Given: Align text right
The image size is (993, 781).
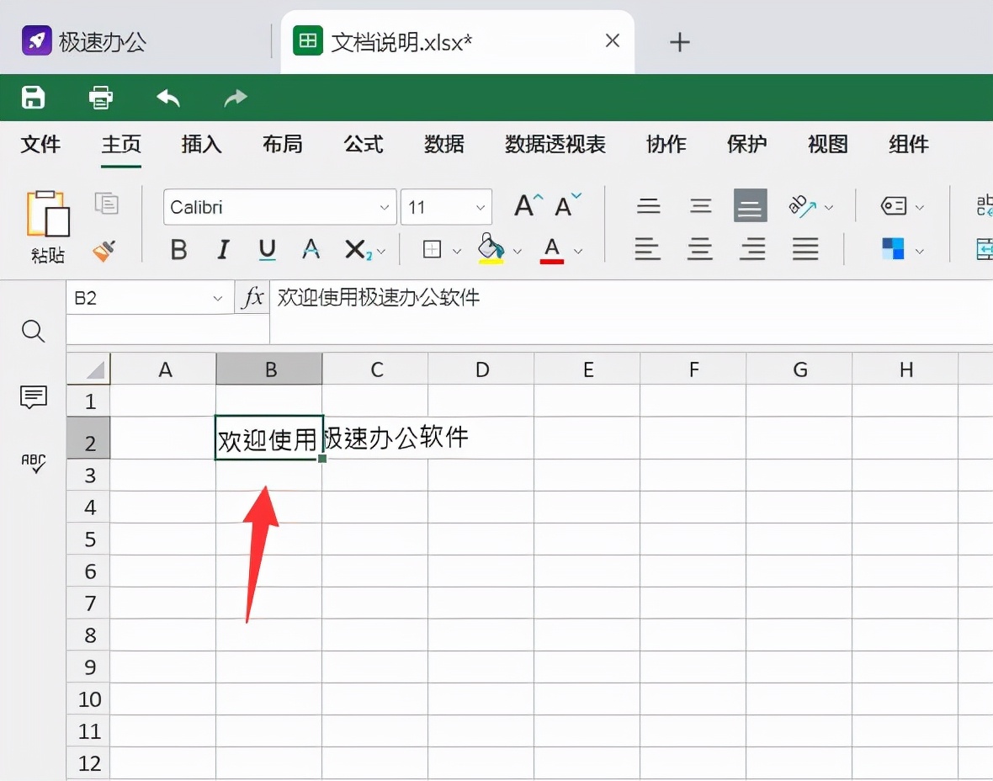Looking at the screenshot, I should click(752, 249).
